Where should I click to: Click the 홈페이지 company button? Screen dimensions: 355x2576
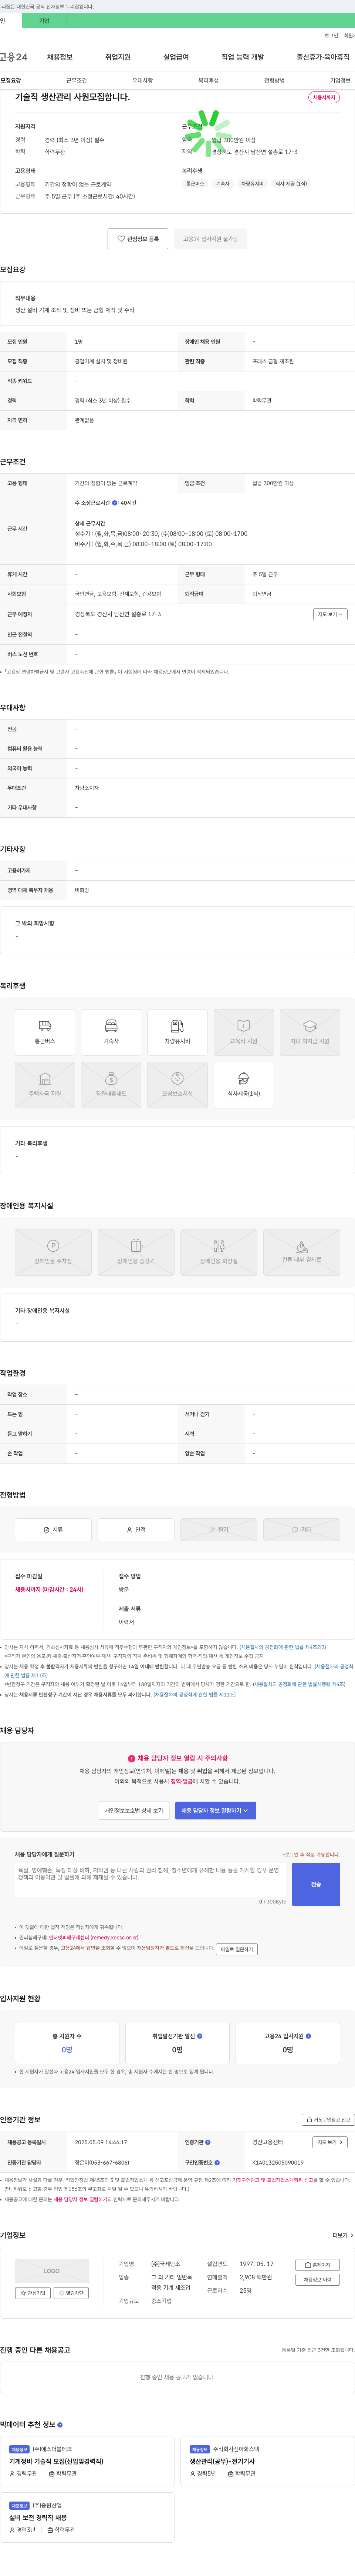pyautogui.click(x=318, y=2265)
